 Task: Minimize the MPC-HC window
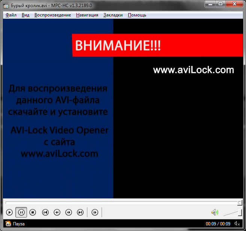click(210, 4)
